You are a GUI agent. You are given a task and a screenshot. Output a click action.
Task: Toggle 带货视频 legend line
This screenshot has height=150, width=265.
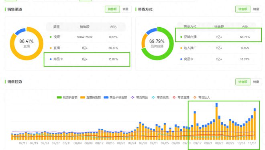coord(160,97)
